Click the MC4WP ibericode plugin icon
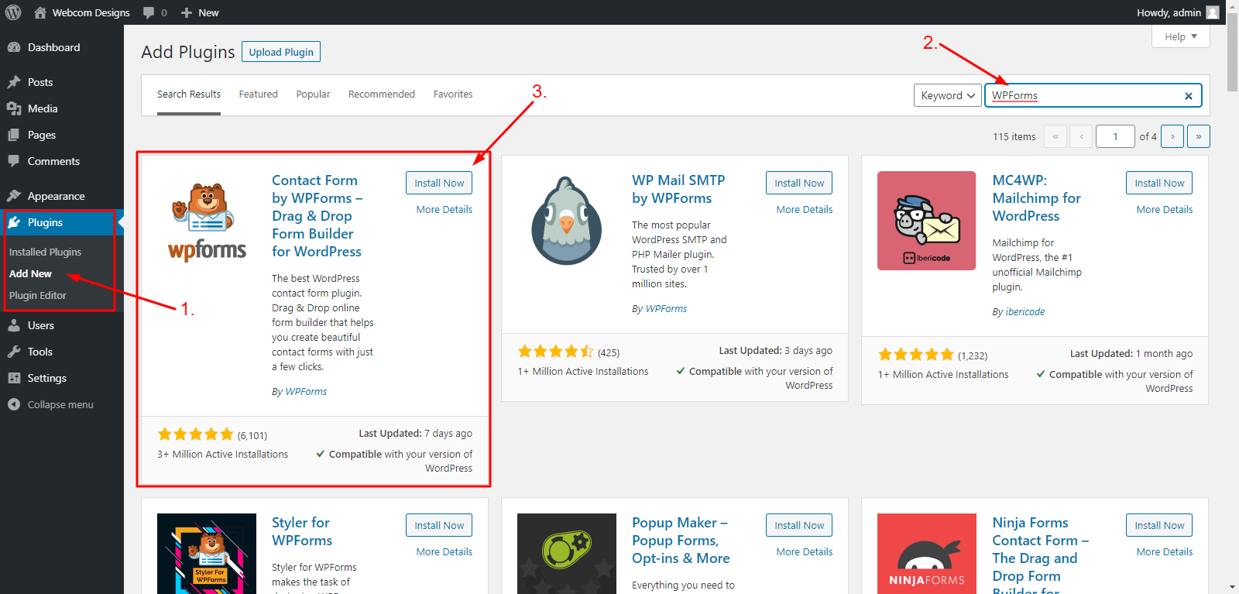The height and width of the screenshot is (594, 1239). coord(927,221)
